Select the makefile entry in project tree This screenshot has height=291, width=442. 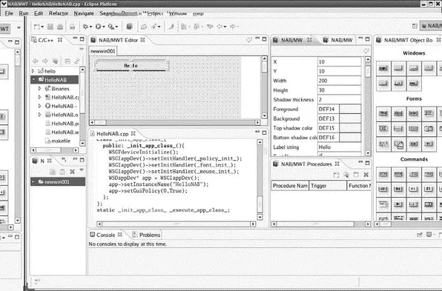[58, 141]
